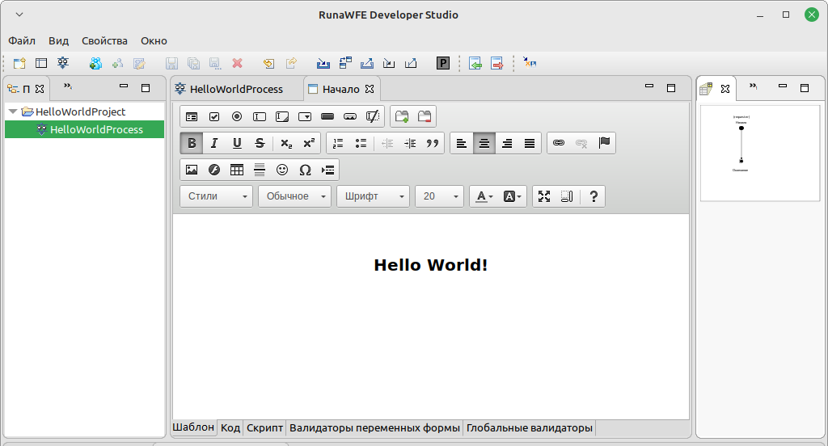Open the Вид menu

coord(58,40)
